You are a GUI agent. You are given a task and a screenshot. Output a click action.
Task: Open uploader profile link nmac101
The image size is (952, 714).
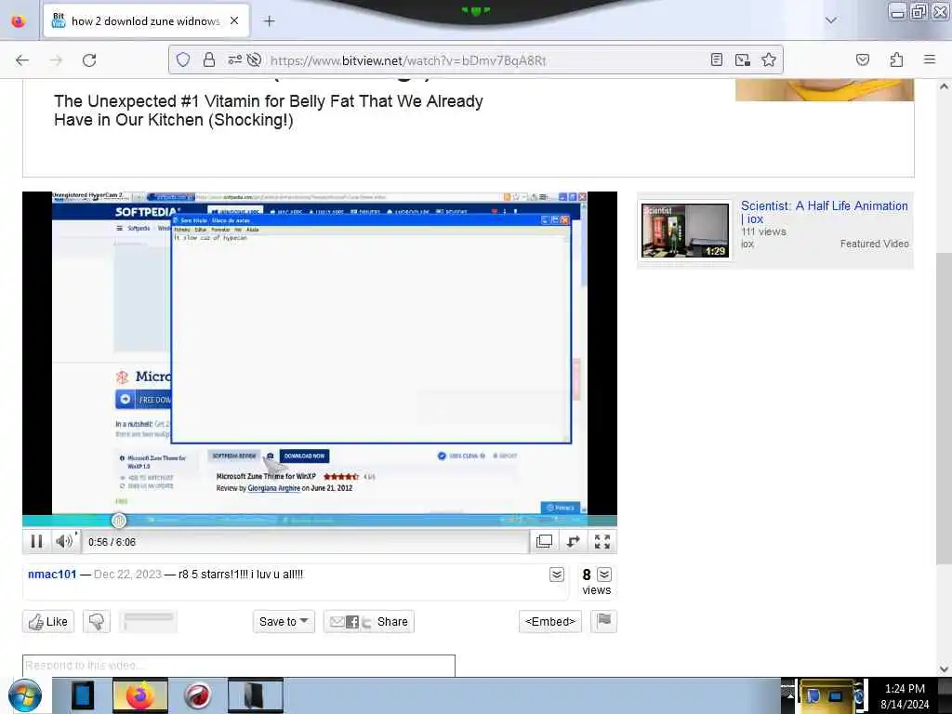(52, 575)
